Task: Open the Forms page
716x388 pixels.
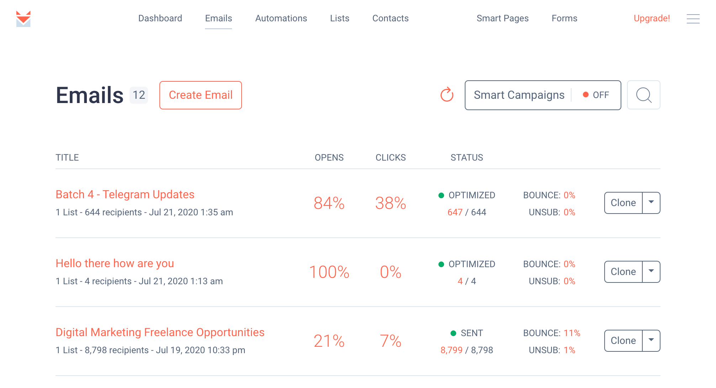Action: tap(564, 18)
